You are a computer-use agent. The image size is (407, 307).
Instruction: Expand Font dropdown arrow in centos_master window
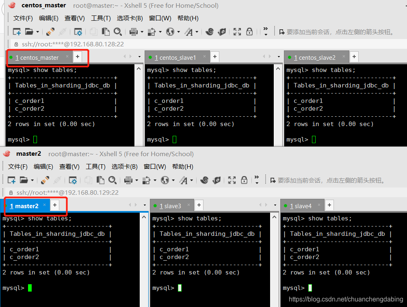[197, 32]
